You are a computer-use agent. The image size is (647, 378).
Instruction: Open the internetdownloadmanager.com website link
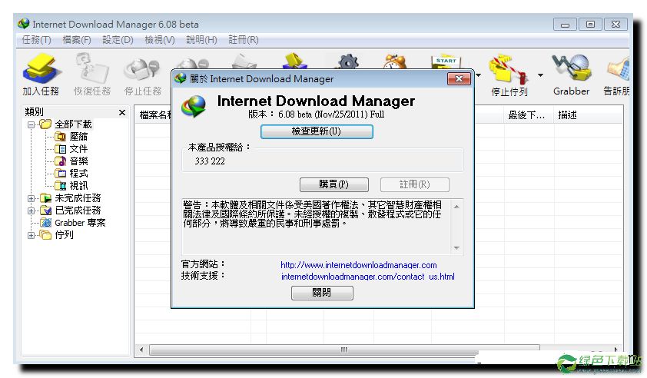(x=359, y=265)
